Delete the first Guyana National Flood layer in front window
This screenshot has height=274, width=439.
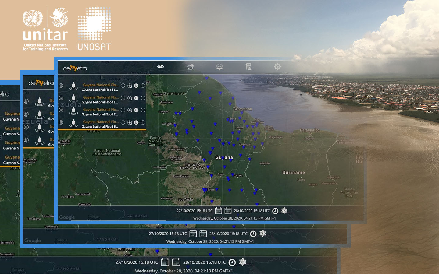[61, 86]
